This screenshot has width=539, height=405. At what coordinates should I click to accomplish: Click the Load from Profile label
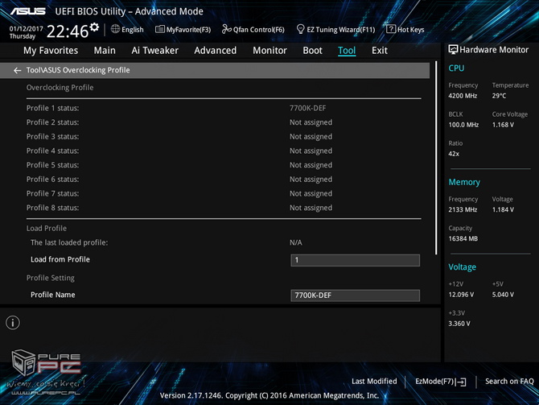coord(60,259)
